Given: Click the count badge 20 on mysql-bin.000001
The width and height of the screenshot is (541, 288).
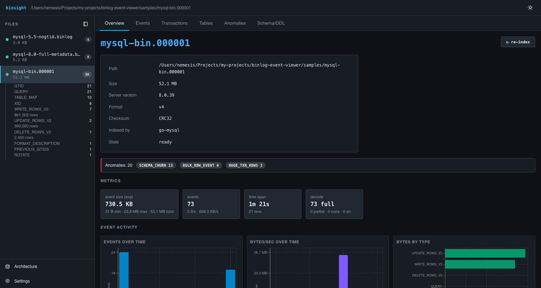Looking at the screenshot, I should point(87,74).
